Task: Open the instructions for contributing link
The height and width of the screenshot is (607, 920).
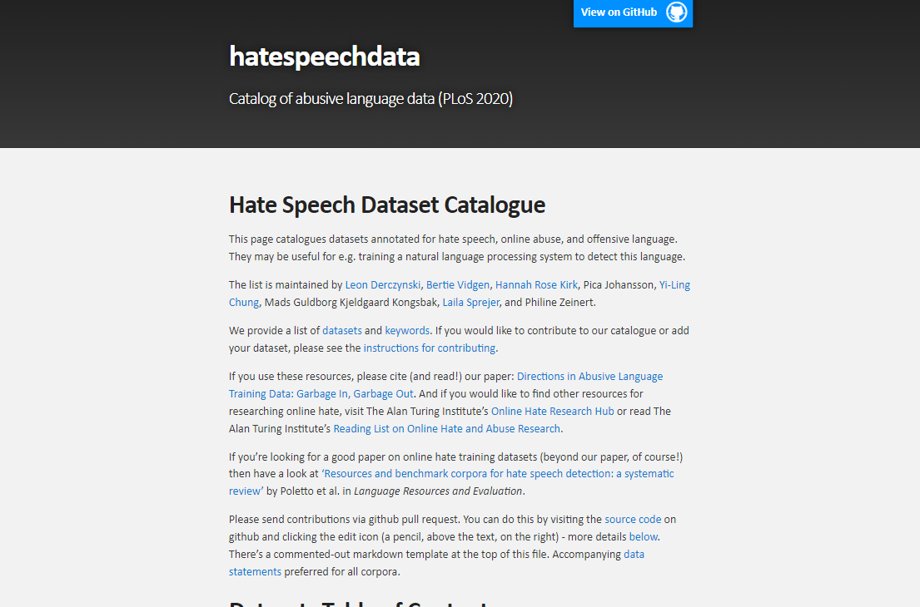Action: [429, 348]
